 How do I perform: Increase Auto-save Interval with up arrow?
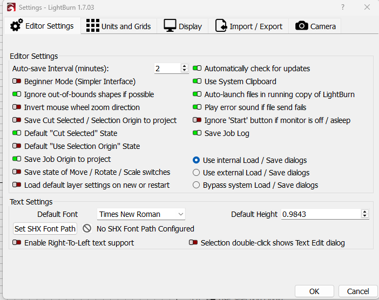185,66
